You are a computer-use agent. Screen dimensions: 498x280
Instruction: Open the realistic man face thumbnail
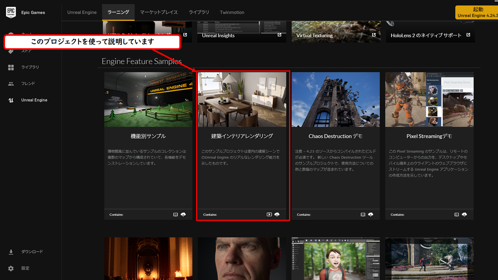pos(242,259)
